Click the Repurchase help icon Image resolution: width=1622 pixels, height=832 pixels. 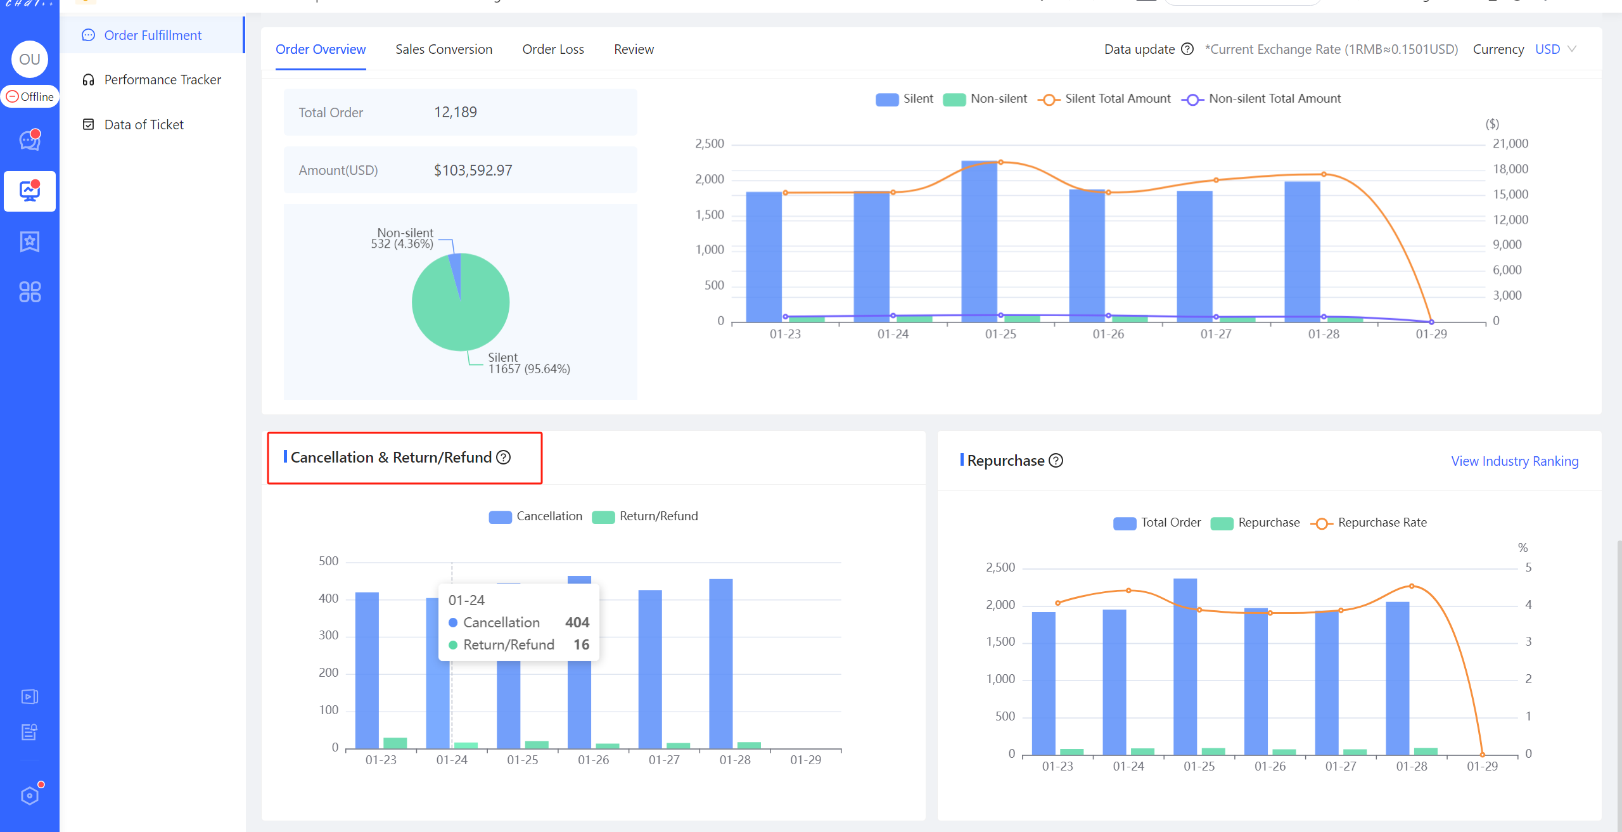(x=1056, y=461)
